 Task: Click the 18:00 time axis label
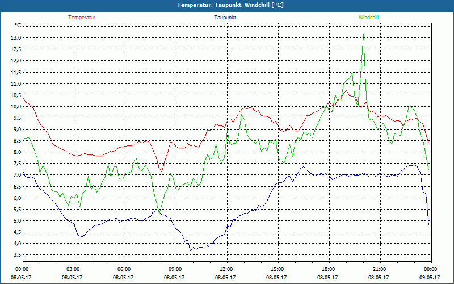pos(329,269)
